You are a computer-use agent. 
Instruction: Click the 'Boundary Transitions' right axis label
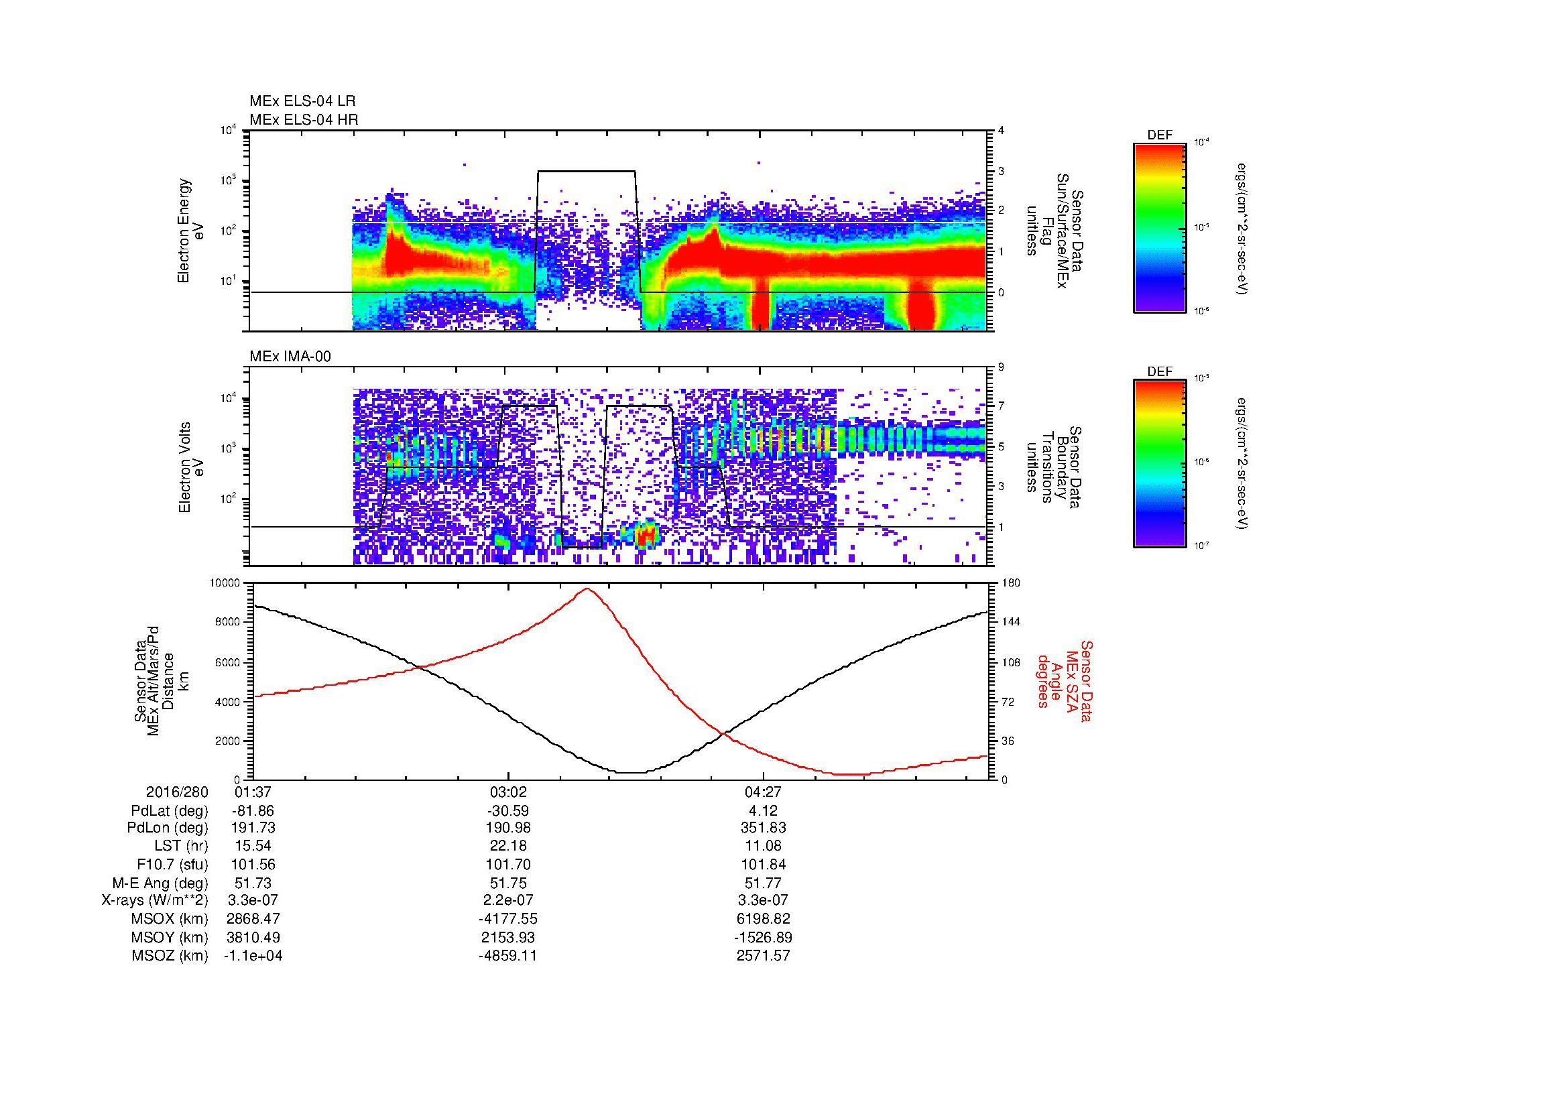click(1054, 467)
